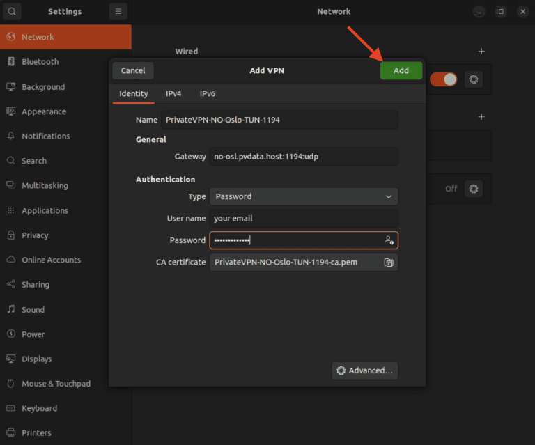Browse for CA certificate file icon
Screen dimensions: 535x445
tap(389, 263)
